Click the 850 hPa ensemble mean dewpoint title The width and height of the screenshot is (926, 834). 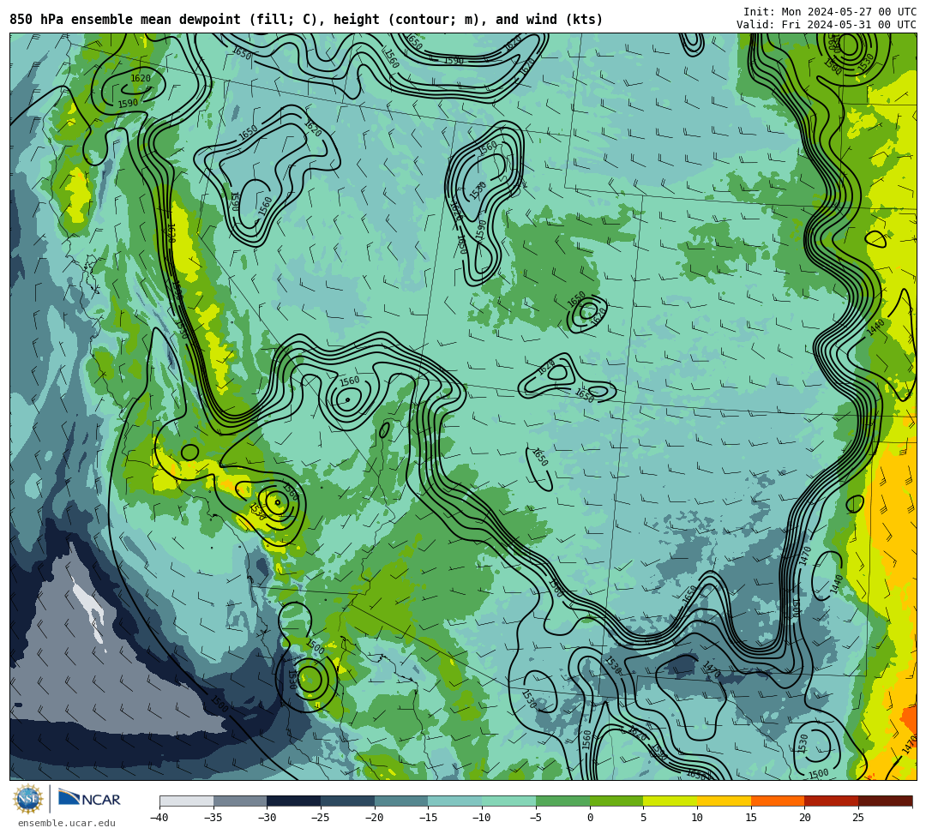coord(306,20)
